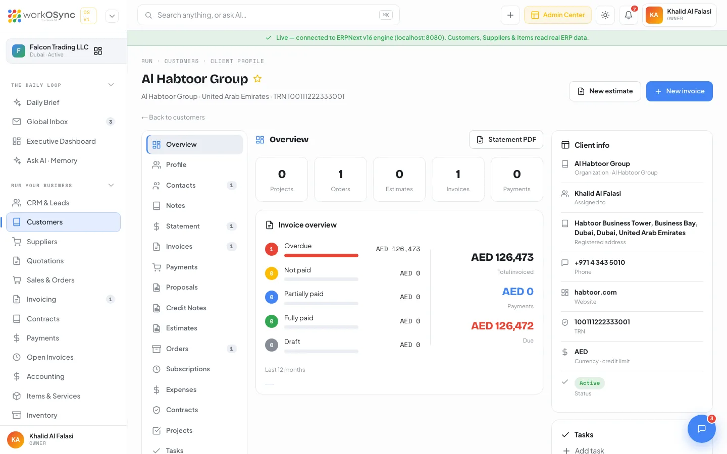Screen dimensions: 727x454
Task: Click the Invoicing sidebar icon
Action: pyautogui.click(x=17, y=299)
